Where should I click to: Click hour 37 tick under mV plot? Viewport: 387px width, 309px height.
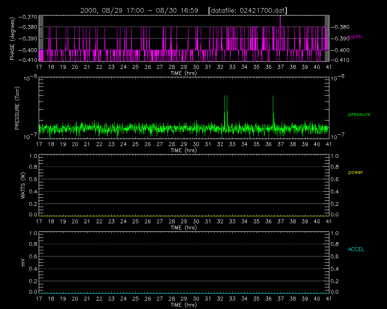click(x=281, y=299)
